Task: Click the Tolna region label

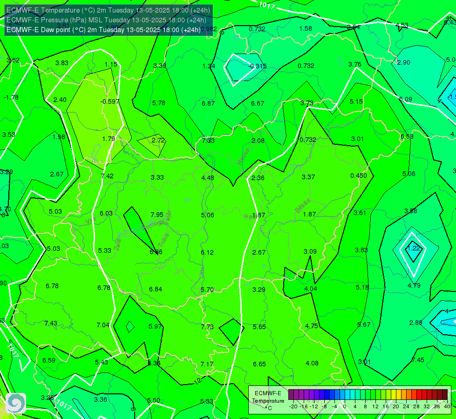Action: [x=163, y=240]
